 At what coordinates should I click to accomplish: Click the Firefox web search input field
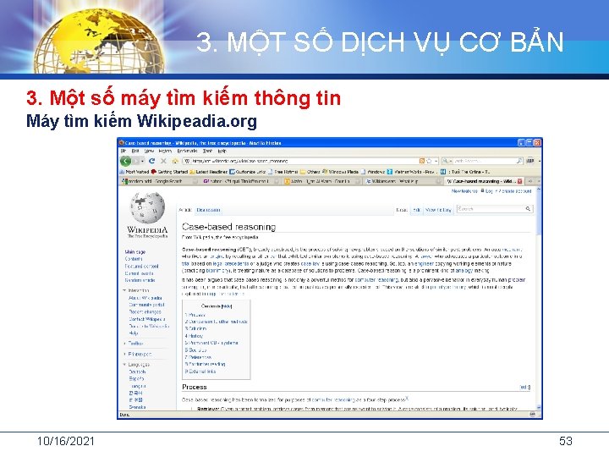484,161
